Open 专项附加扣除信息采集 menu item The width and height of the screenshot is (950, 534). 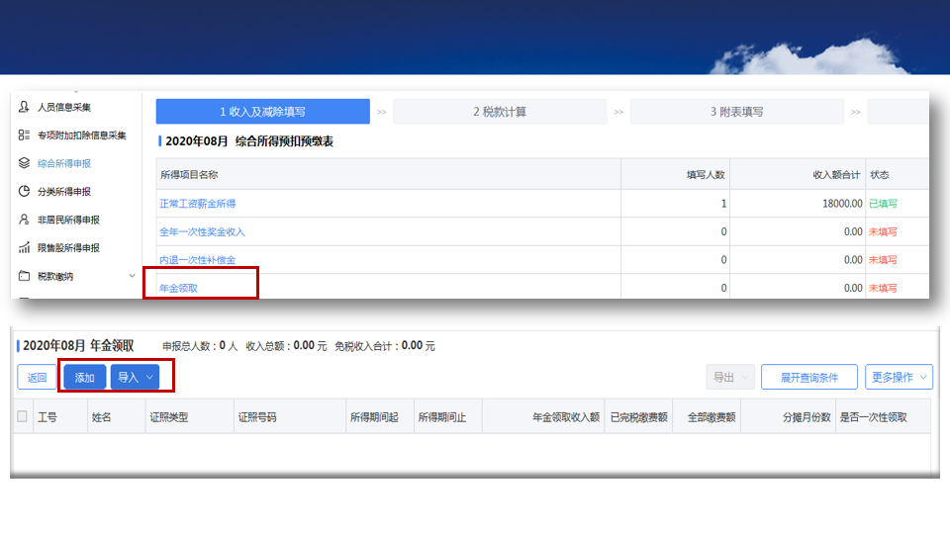(82, 135)
